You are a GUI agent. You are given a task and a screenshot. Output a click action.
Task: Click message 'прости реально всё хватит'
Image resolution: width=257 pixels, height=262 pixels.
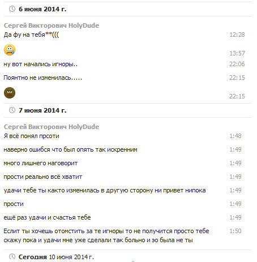coord(43,177)
